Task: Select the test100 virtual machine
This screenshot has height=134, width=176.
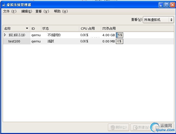Action: pos(14,41)
